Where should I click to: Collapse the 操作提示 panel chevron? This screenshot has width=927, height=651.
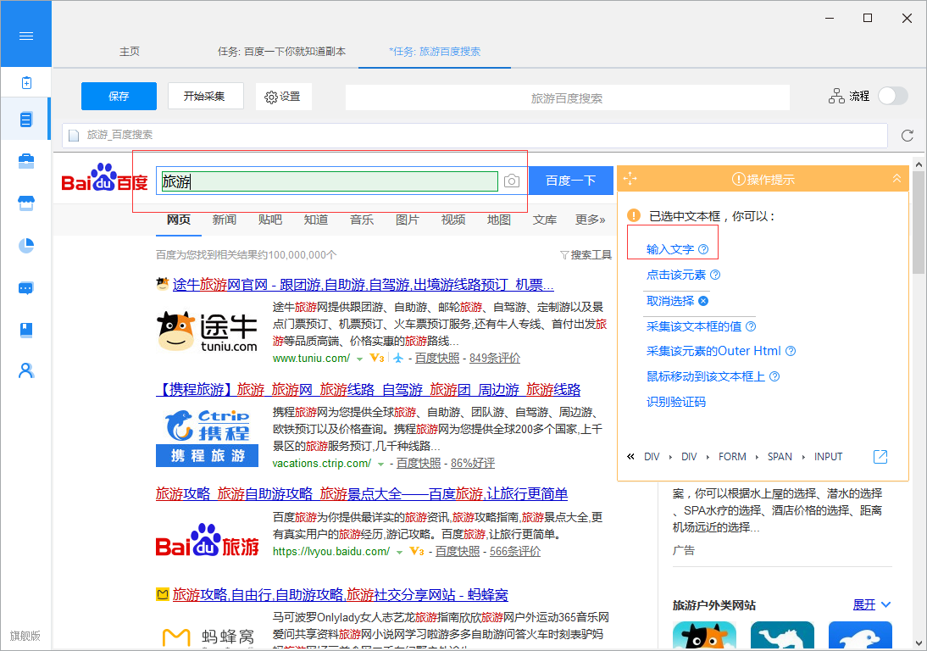point(896,179)
